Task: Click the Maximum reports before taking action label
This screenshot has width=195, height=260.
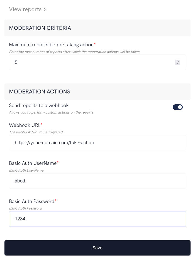Action: (x=52, y=45)
